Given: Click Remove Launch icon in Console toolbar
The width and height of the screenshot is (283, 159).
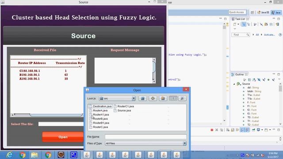Looking at the screenshot, I should (217, 130).
